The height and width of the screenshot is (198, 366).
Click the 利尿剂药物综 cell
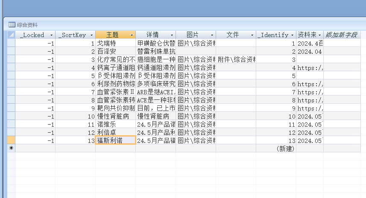tap(116, 84)
